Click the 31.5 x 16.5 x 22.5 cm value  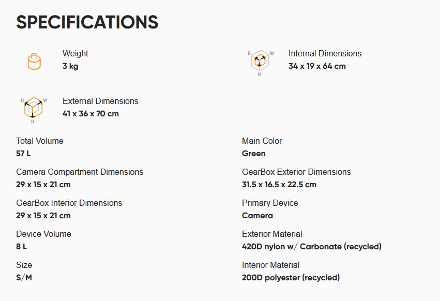279,185
